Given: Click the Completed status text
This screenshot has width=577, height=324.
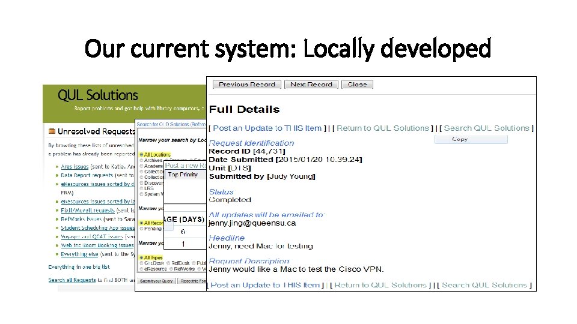Looking at the screenshot, I should pyautogui.click(x=230, y=200).
